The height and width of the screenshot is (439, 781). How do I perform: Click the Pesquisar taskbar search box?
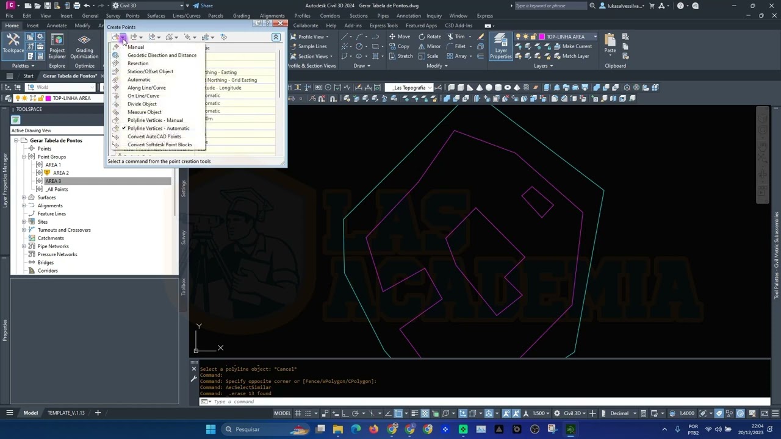pos(265,429)
